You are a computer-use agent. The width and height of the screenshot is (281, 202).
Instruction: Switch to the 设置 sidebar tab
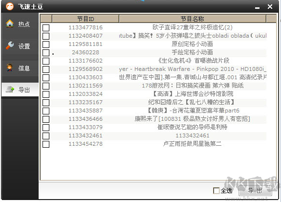pyautogui.click(x=20, y=46)
